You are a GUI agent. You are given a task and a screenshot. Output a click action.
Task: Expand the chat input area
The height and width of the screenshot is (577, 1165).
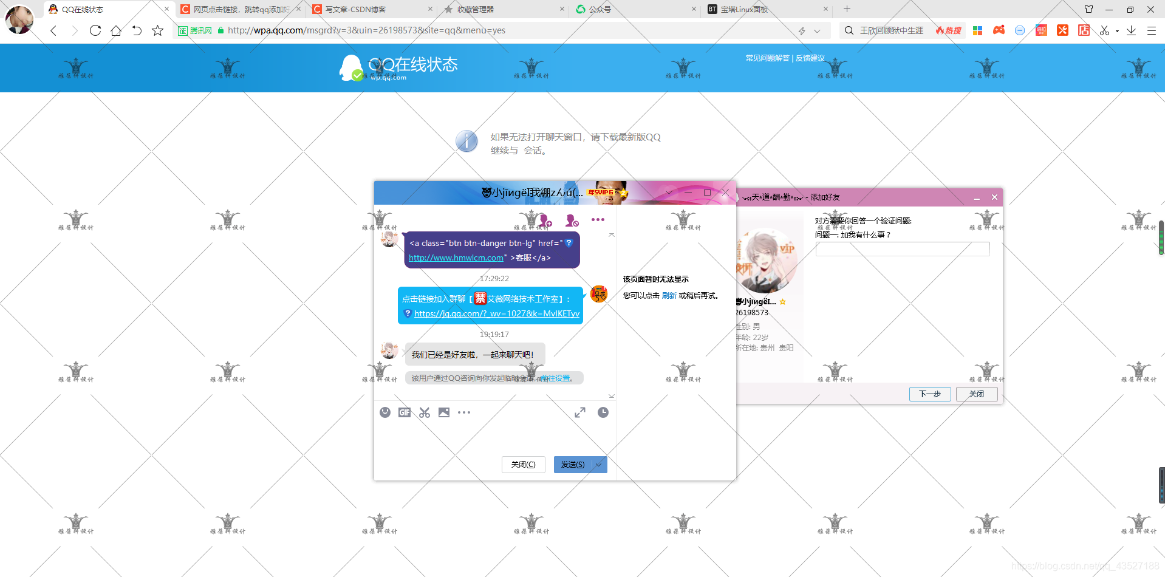(x=580, y=412)
